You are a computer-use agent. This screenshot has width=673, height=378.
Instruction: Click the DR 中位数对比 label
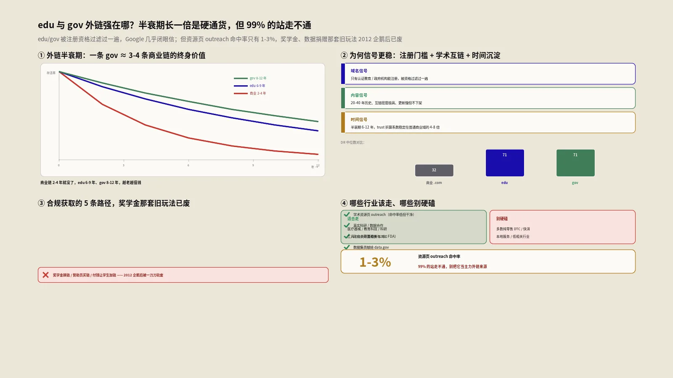pyautogui.click(x=352, y=142)
